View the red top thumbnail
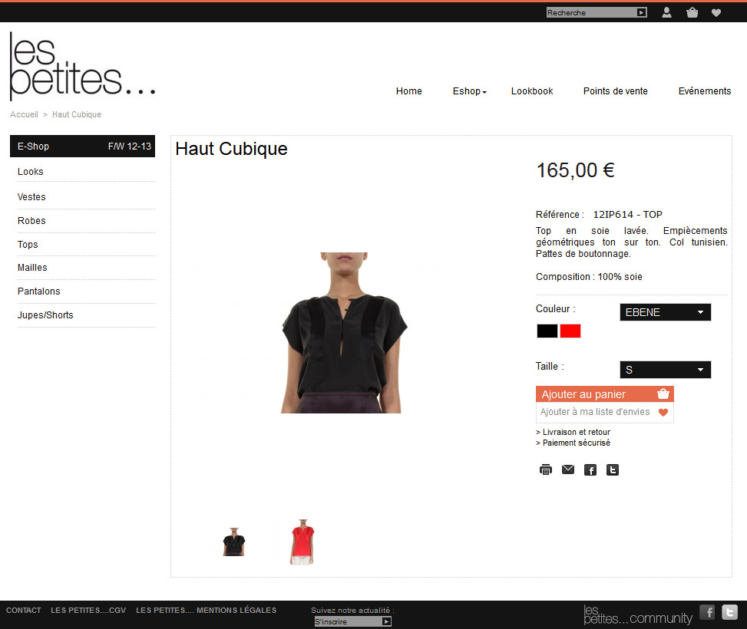 [x=302, y=542]
